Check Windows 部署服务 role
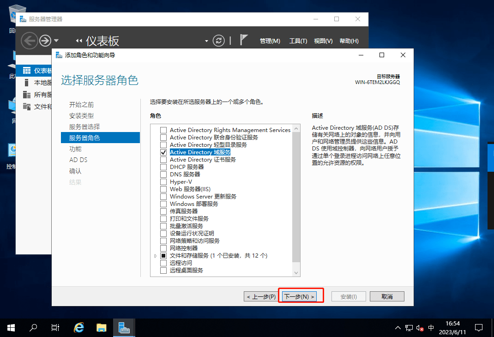The width and height of the screenshot is (494, 337). tap(163, 204)
